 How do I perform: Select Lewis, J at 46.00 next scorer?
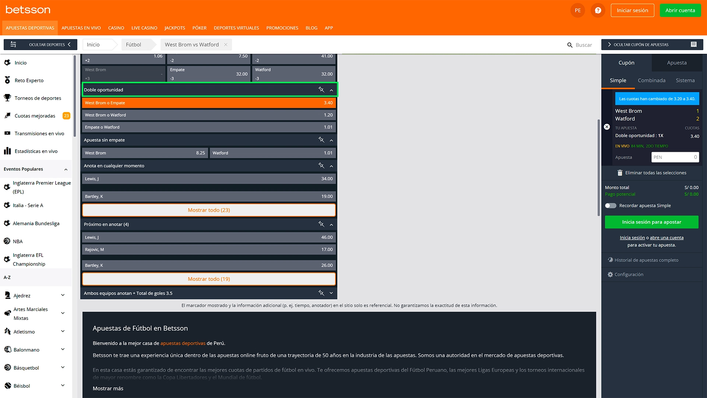click(x=209, y=237)
